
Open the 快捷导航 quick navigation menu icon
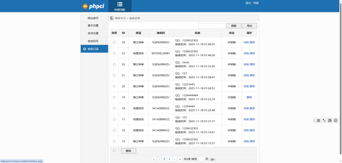tap(120, 4)
